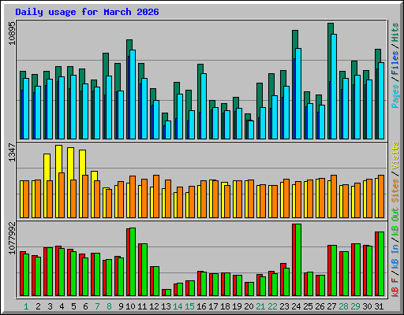The image size is (404, 315).
Task: Select weekend day label 8
Action: click(x=109, y=306)
